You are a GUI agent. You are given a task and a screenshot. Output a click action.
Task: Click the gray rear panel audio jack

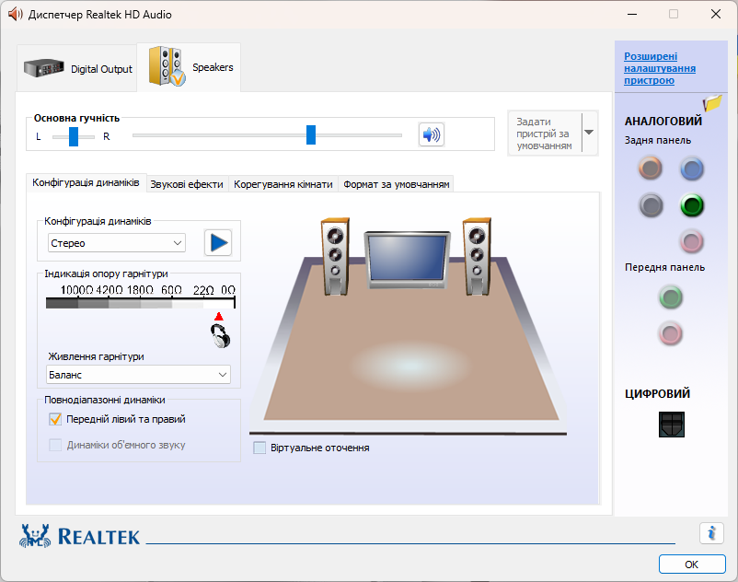651,205
